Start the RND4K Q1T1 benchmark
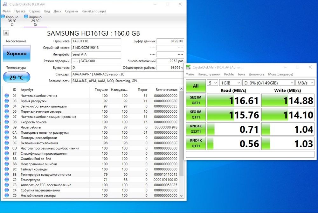The width and height of the screenshot is (318, 213). point(196,143)
